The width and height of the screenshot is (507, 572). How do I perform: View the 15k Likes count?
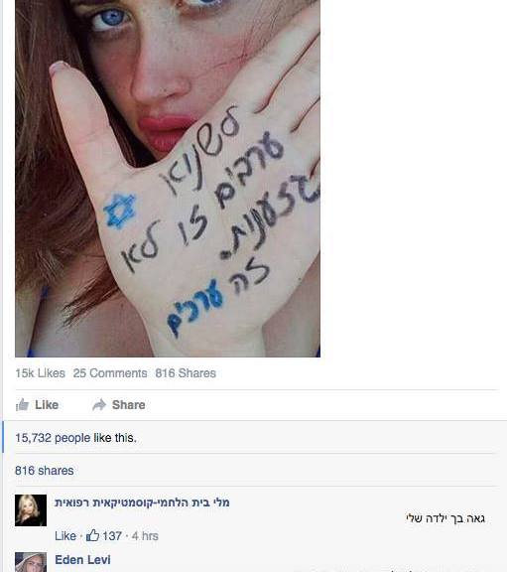tap(40, 373)
